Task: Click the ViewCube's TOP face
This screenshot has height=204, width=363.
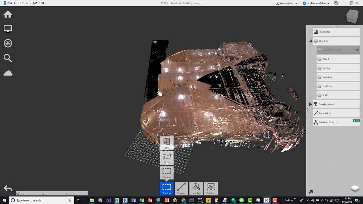Action: 353,13
